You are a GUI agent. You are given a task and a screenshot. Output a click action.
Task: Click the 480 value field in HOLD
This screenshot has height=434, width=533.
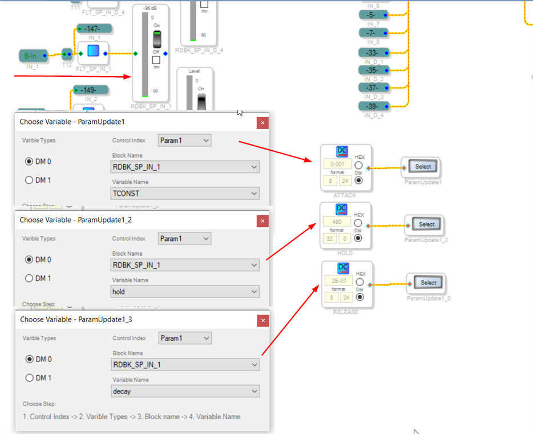click(x=337, y=222)
